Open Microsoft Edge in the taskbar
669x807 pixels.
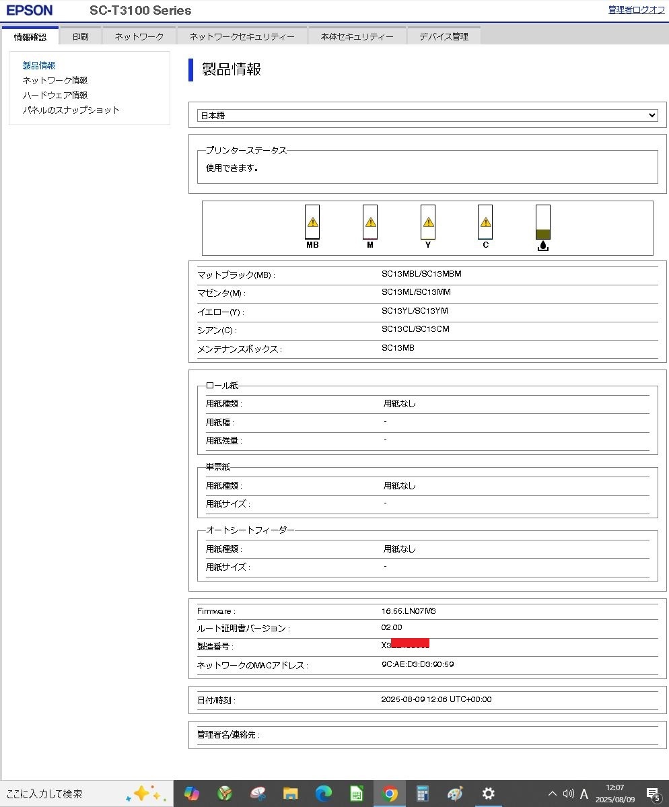pos(324,794)
